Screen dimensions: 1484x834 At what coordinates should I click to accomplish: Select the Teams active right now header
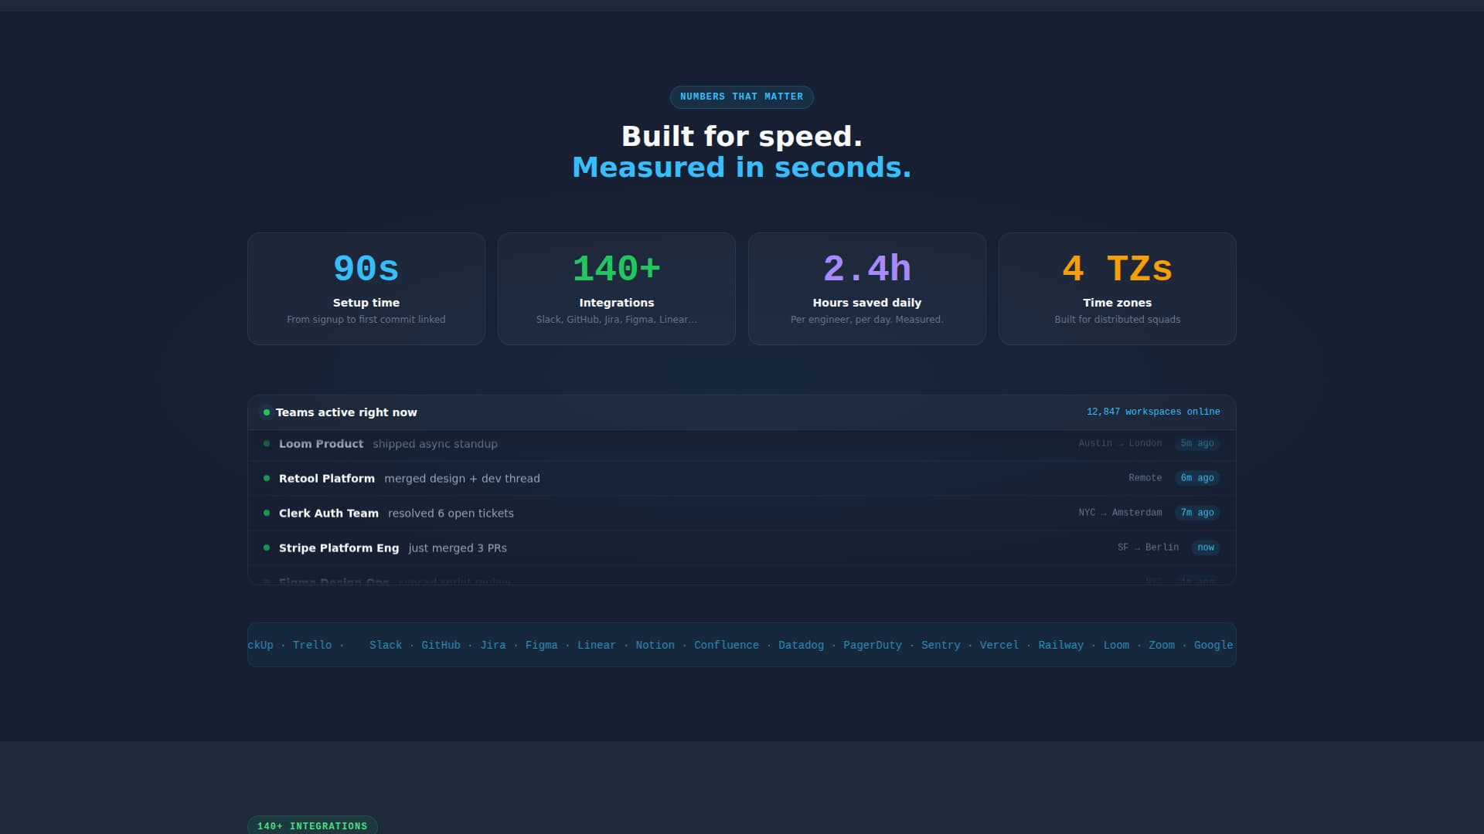pyautogui.click(x=346, y=412)
